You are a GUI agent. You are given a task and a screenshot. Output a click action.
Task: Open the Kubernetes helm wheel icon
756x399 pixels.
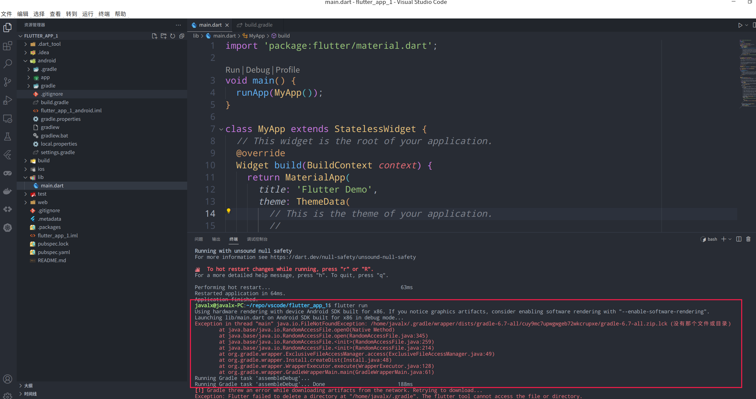tap(8, 227)
